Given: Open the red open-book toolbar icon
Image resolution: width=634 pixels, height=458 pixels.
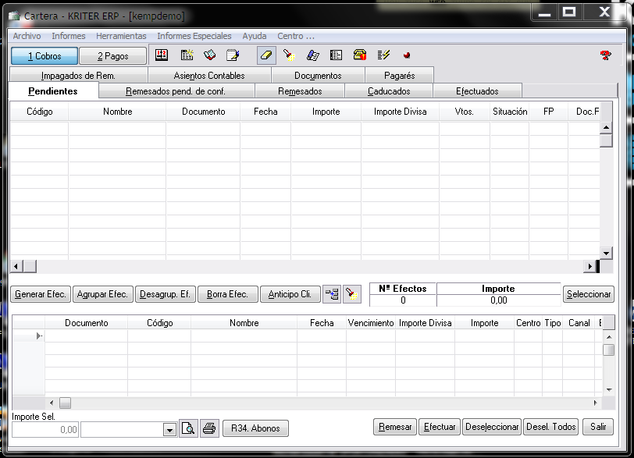Looking at the screenshot, I should (x=209, y=55).
